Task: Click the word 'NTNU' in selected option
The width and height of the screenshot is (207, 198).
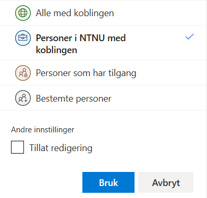Action: tap(92, 38)
